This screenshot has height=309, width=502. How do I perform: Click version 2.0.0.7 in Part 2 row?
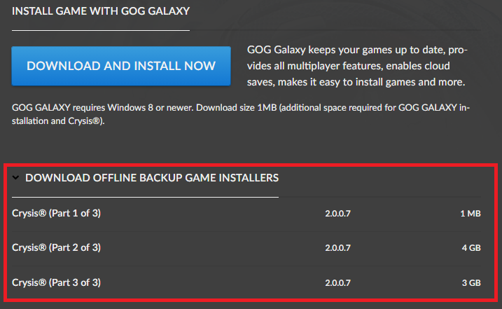point(337,248)
